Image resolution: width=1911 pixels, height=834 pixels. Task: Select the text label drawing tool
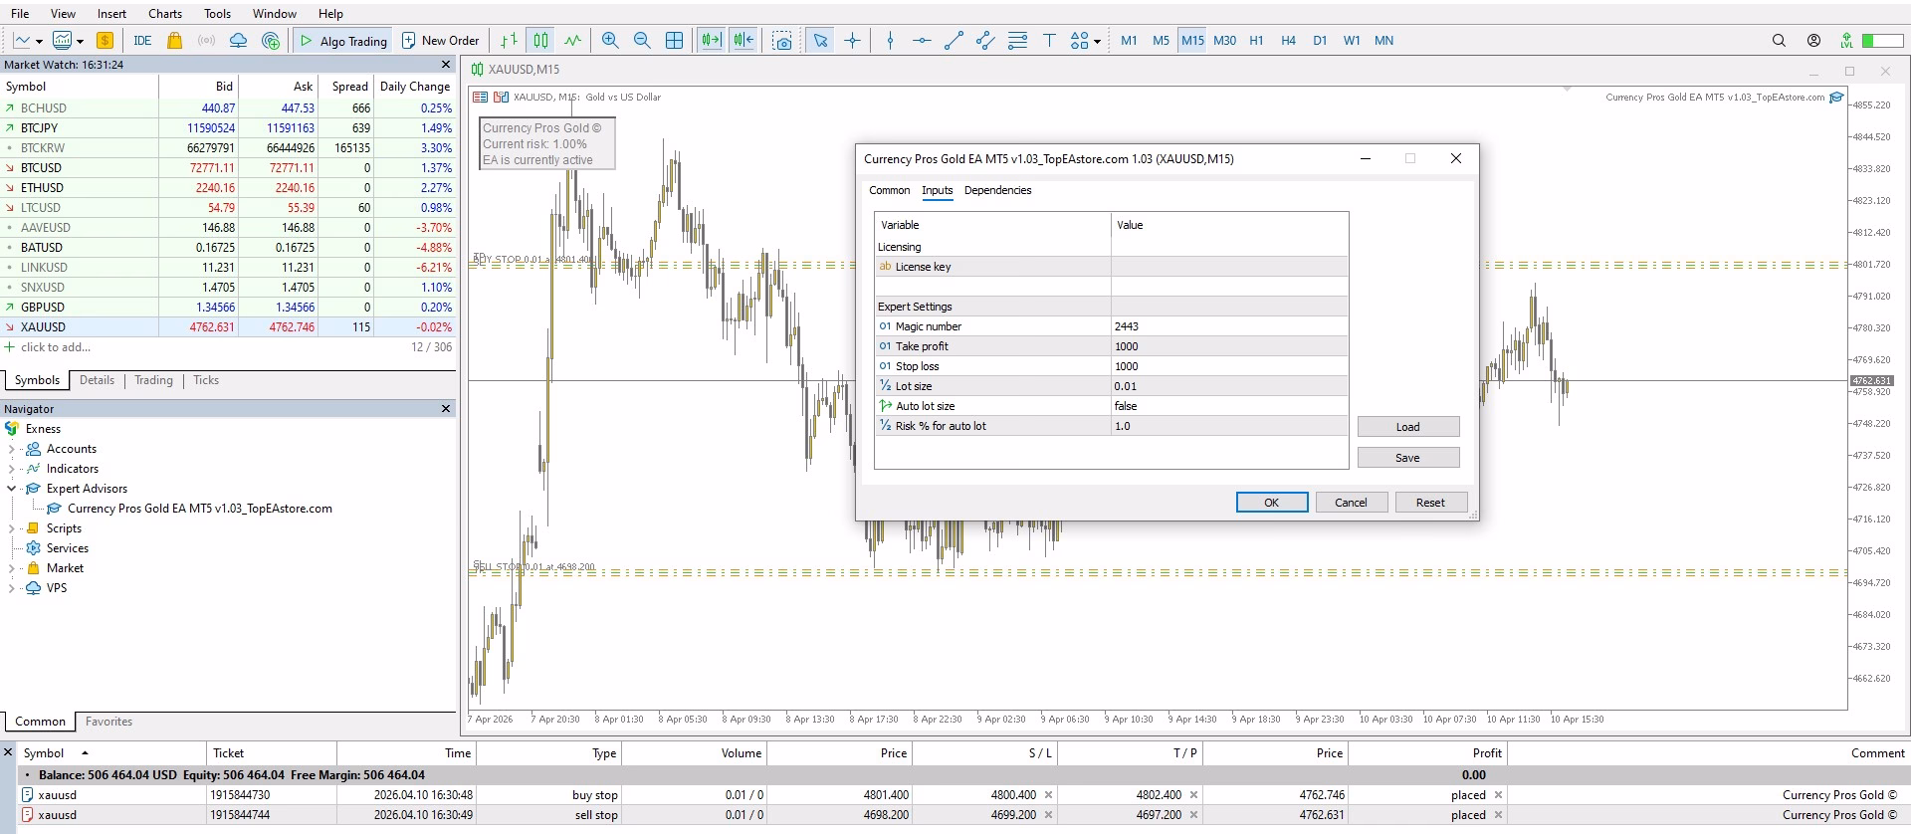point(1049,41)
